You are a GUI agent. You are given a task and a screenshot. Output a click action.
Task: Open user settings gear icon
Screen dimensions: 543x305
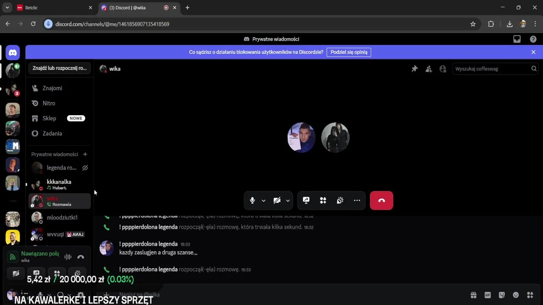(x=81, y=295)
